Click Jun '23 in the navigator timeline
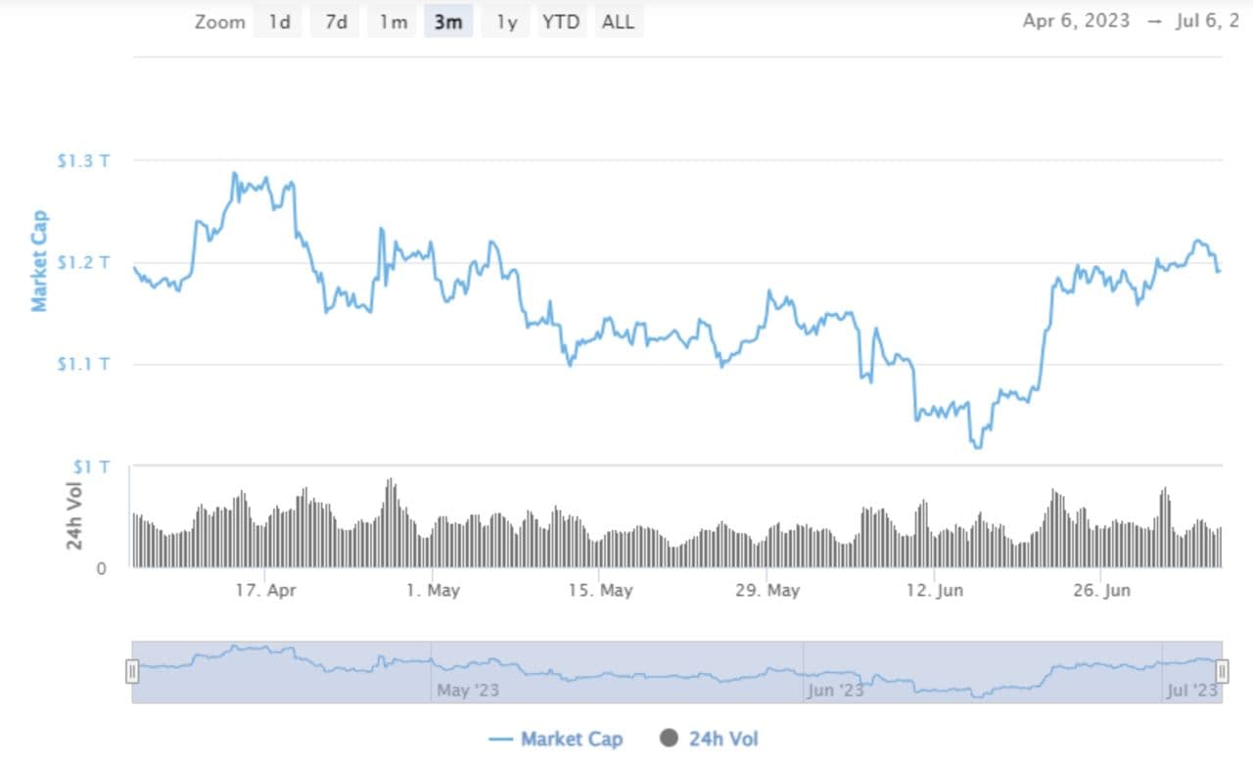The width and height of the screenshot is (1253, 760). [836, 690]
